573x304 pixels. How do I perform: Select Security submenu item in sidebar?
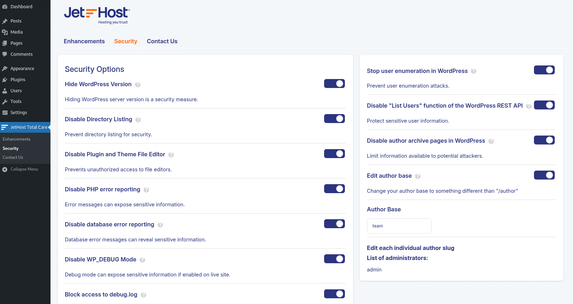tap(11, 148)
